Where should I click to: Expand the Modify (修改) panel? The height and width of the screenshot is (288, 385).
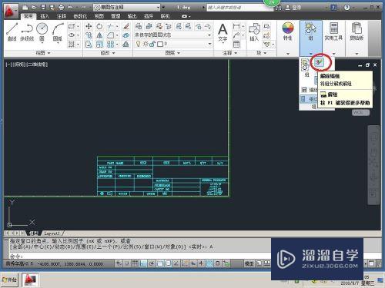(108, 53)
